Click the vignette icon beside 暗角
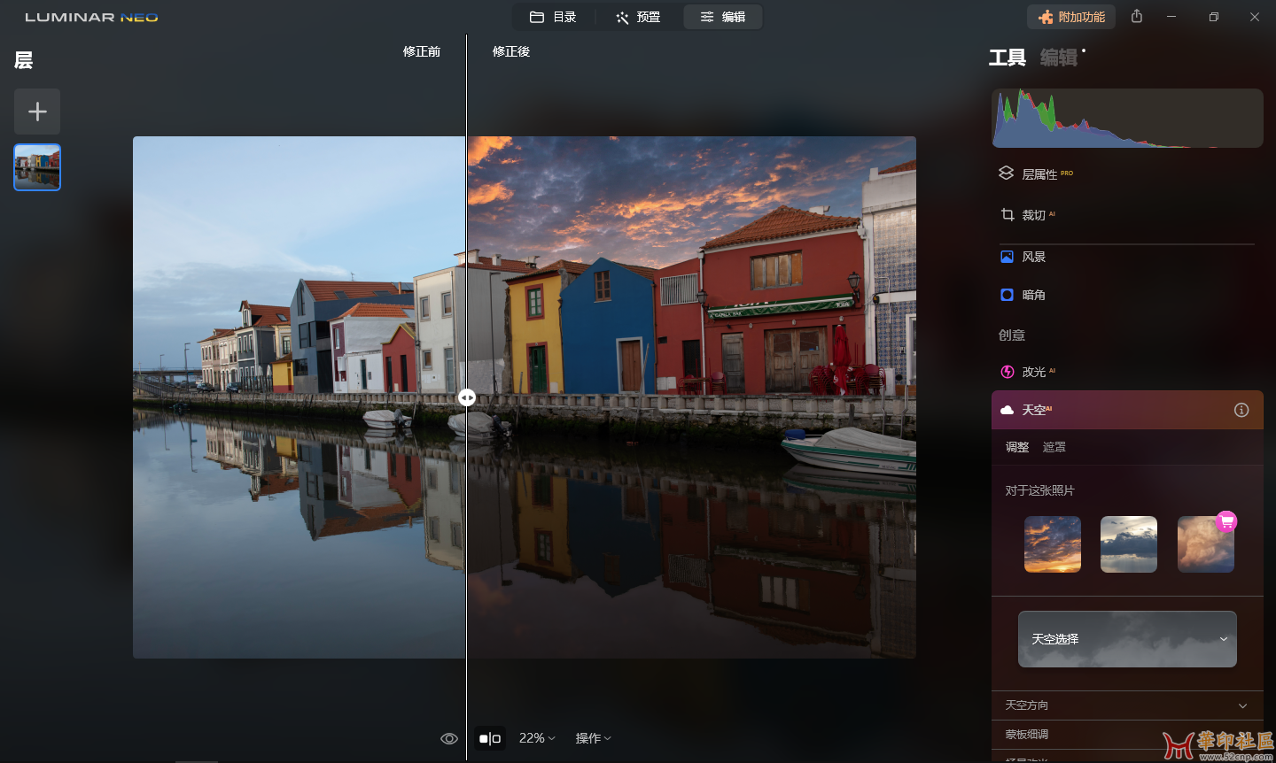1276x763 pixels. 1007,295
